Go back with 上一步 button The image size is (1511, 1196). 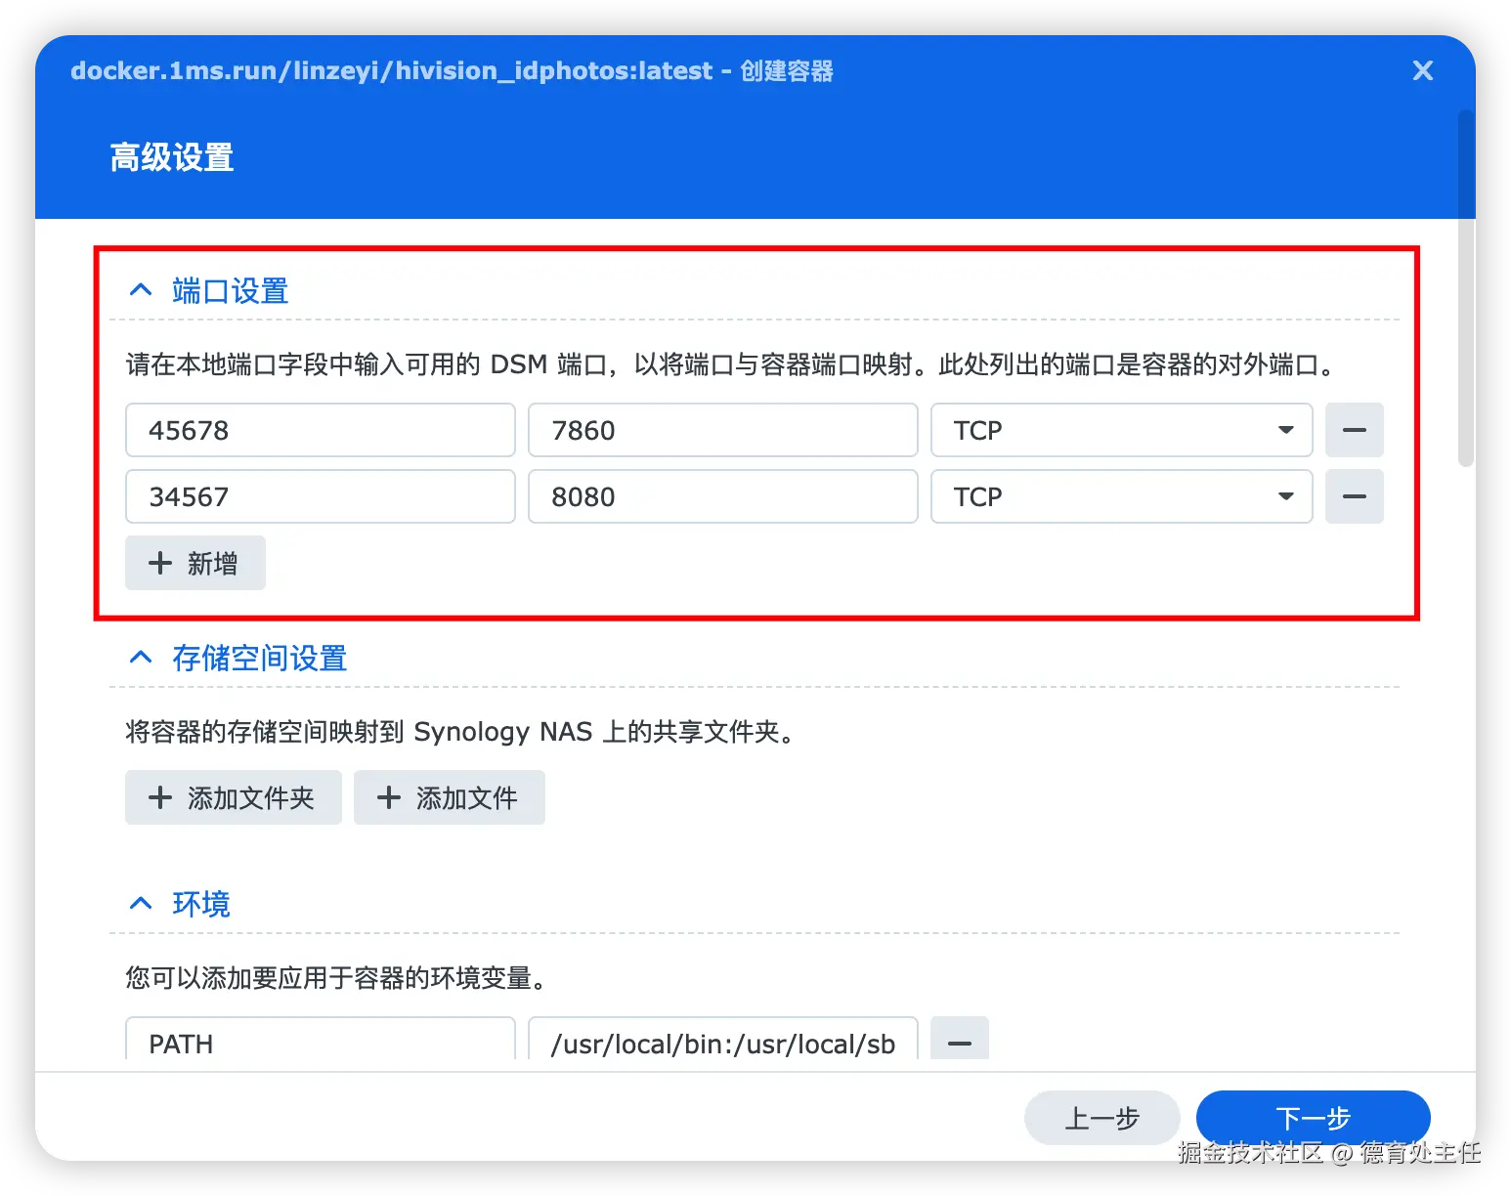coord(1102,1118)
